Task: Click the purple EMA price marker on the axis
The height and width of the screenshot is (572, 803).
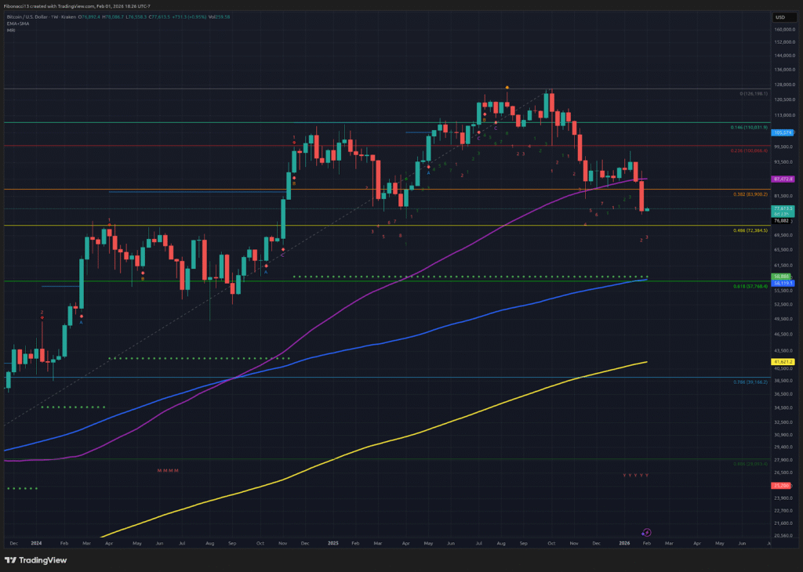Action: pyautogui.click(x=783, y=179)
